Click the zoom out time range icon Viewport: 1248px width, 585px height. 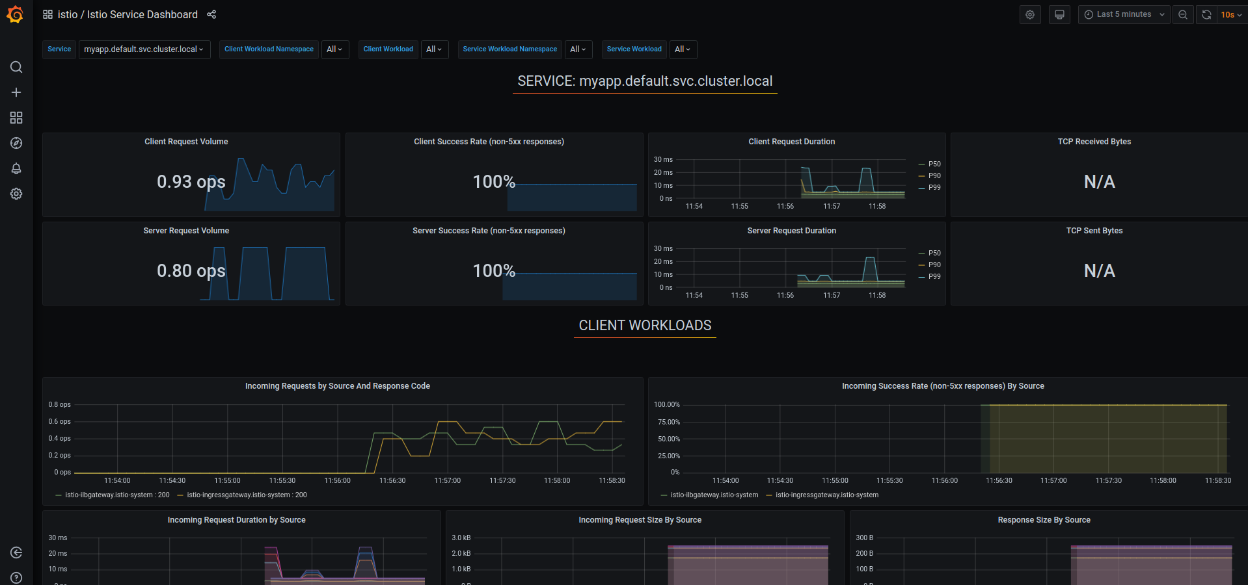coord(1183,14)
